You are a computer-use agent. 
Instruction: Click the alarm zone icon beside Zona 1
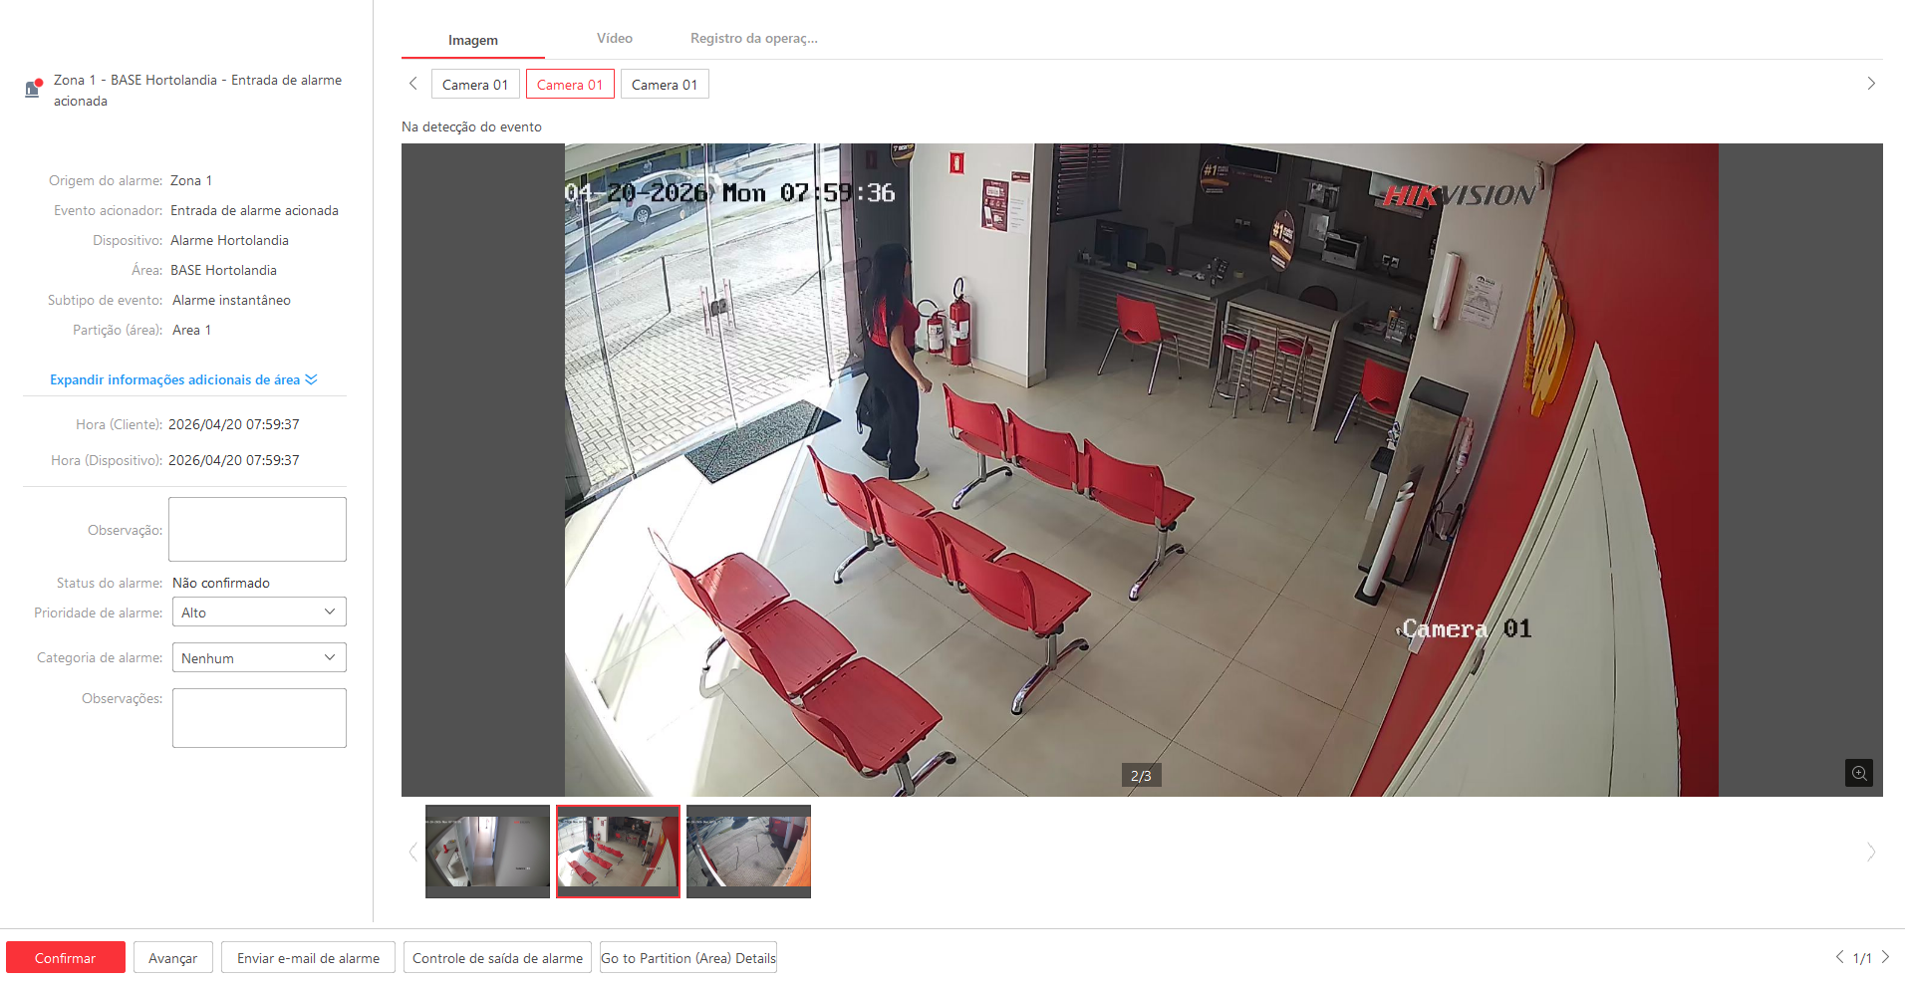[x=33, y=89]
